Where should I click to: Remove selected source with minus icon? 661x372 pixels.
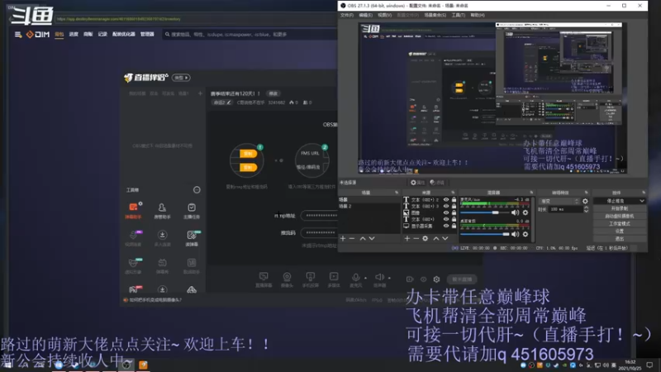pyautogui.click(x=416, y=238)
